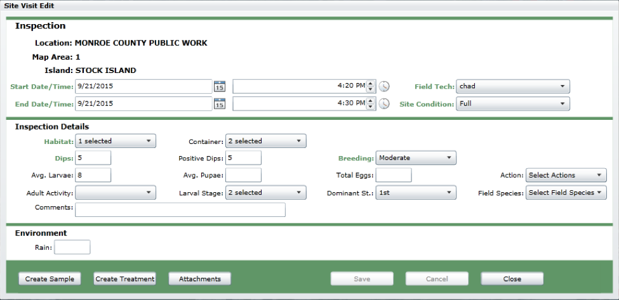Click the Rain input field

coord(72,247)
